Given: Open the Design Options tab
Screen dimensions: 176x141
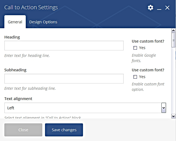Looking at the screenshot, I should (43, 22).
